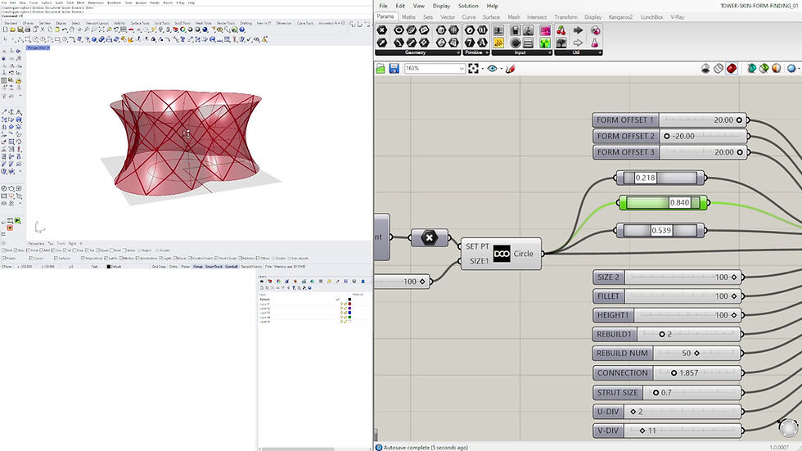Click the FORM OFFSET 1 slider
The height and width of the screenshot is (451, 802).
pos(669,120)
